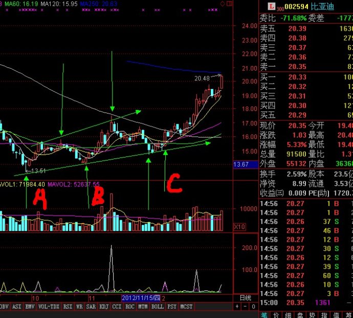Click the MA120: 15.95 legend label
The height and width of the screenshot is (318, 353).
[59, 4]
